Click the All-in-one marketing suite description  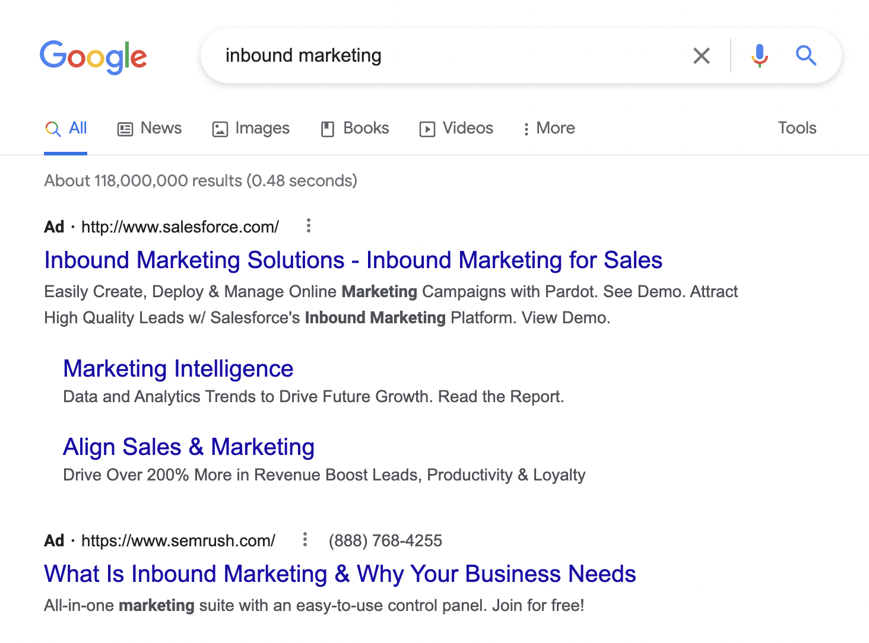point(314,606)
